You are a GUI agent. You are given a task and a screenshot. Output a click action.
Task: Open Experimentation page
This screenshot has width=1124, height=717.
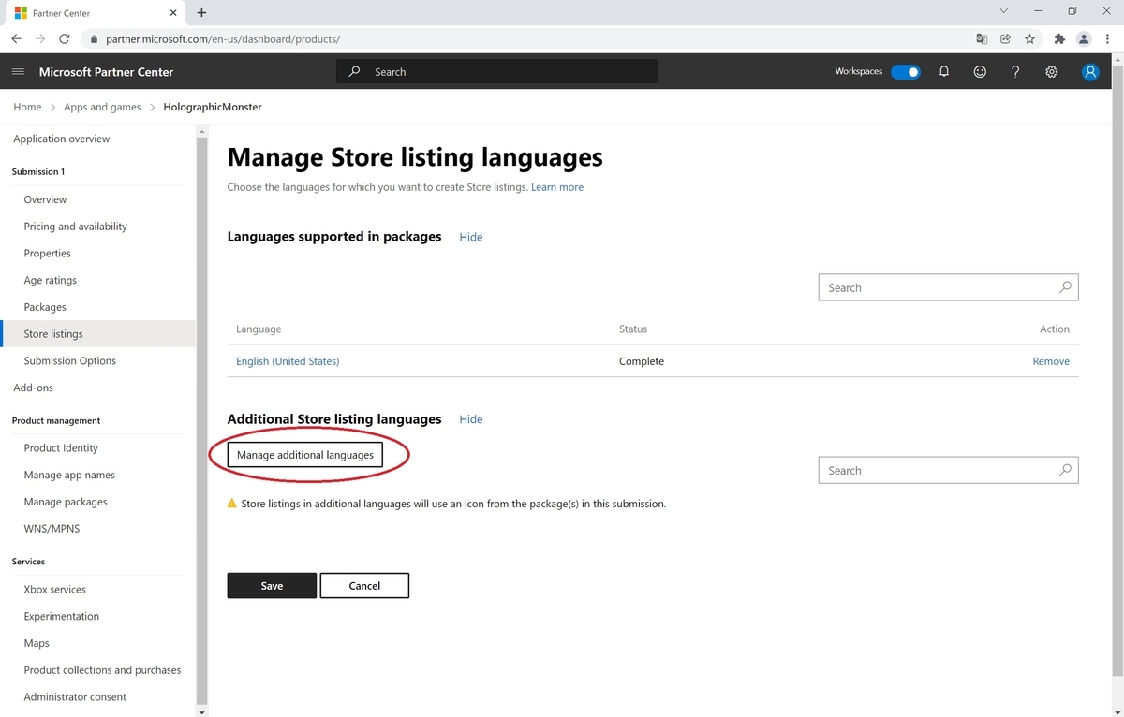(x=61, y=616)
